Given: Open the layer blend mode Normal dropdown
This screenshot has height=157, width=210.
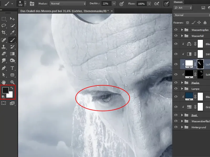Looking at the screenshot, I should click(192, 15).
